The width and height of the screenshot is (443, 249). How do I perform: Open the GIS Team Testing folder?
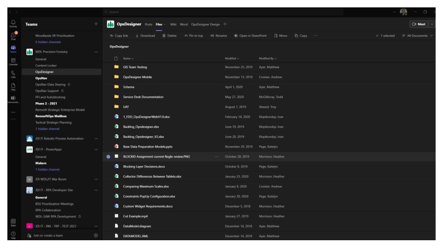point(135,67)
